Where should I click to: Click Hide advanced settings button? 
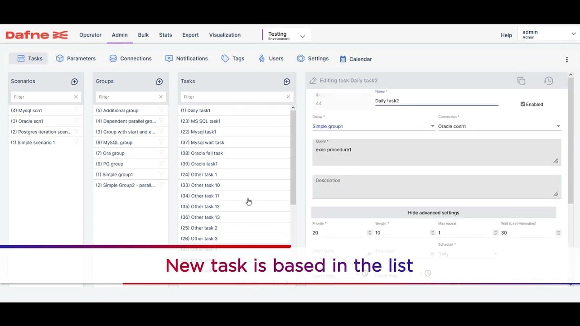click(x=433, y=213)
